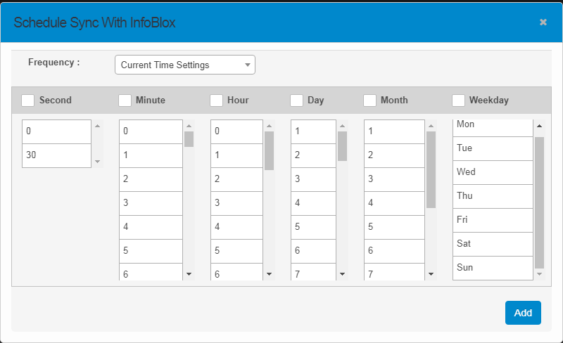Click Minute list scroll-down arrow
Screen dimensions: 563x343
click(189, 273)
